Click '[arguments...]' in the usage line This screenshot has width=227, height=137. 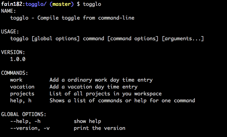pos(183,39)
